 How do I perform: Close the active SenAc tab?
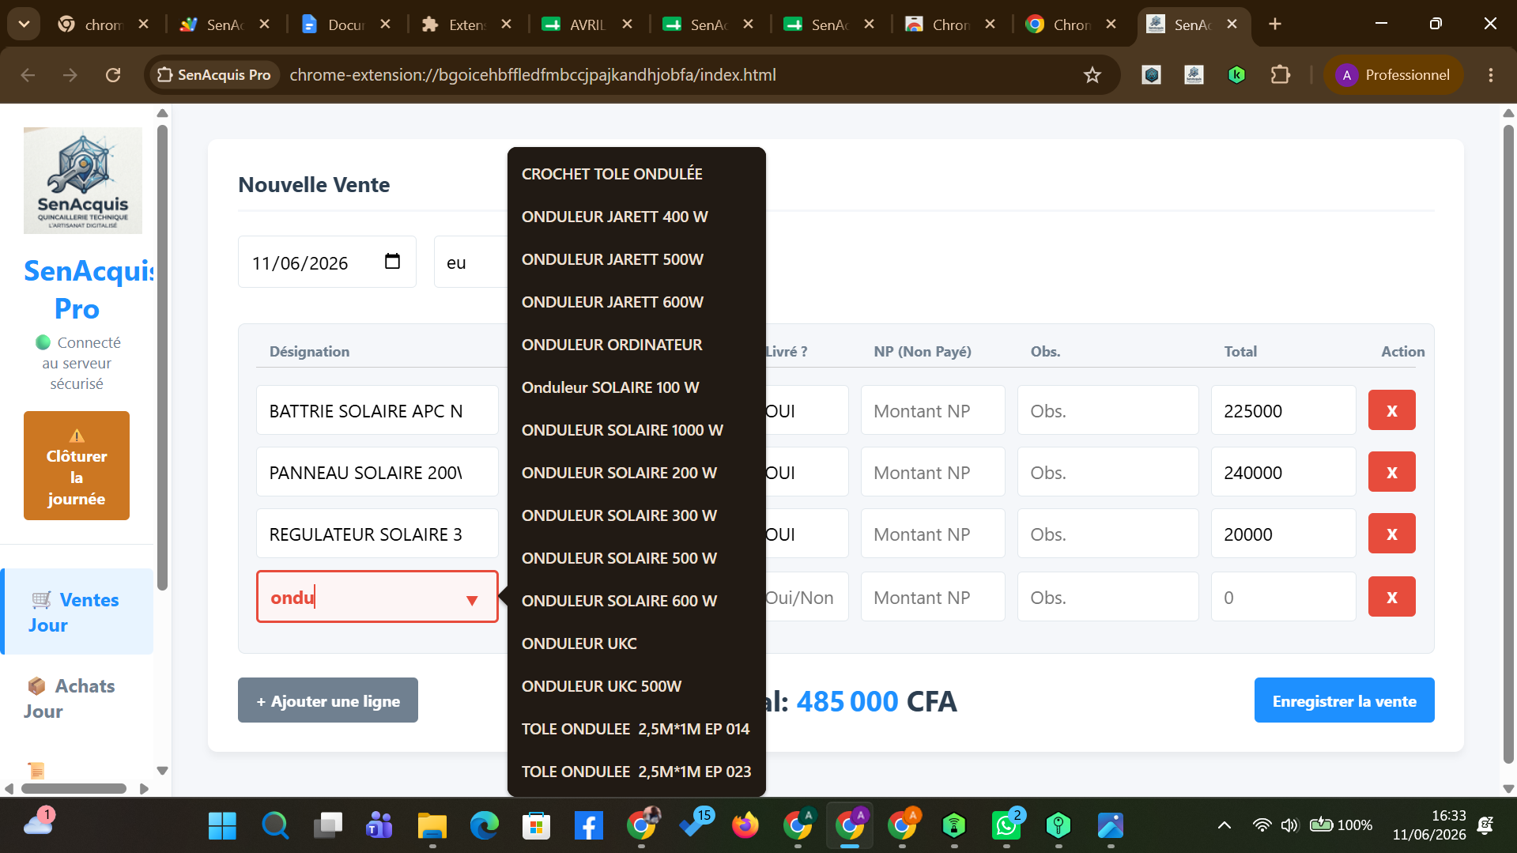pyautogui.click(x=1232, y=25)
